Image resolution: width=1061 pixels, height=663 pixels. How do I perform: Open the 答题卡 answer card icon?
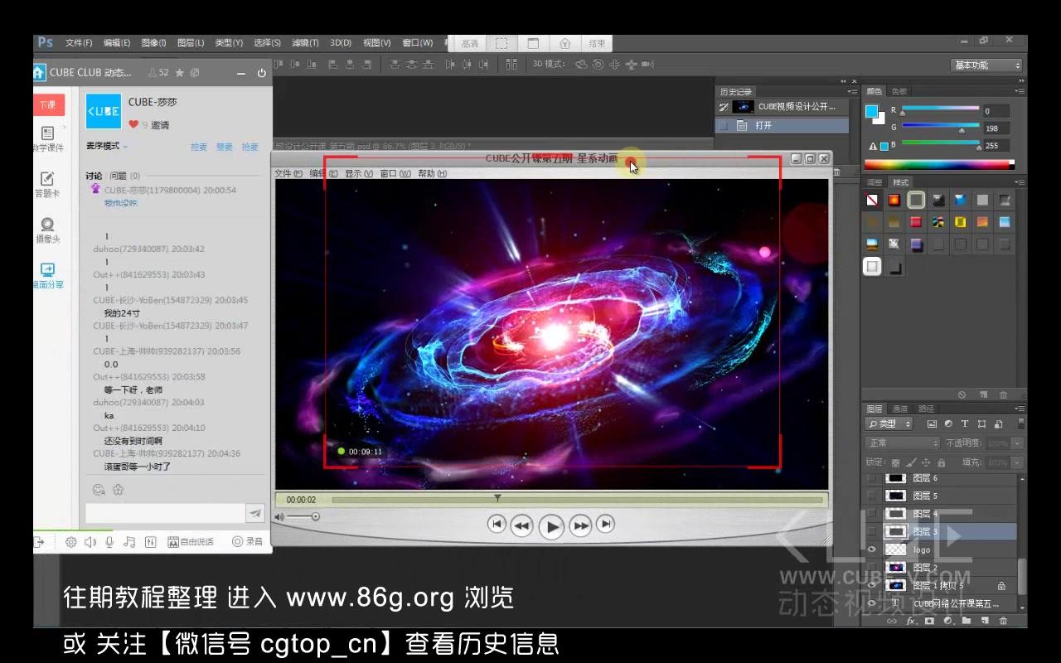coord(47,178)
